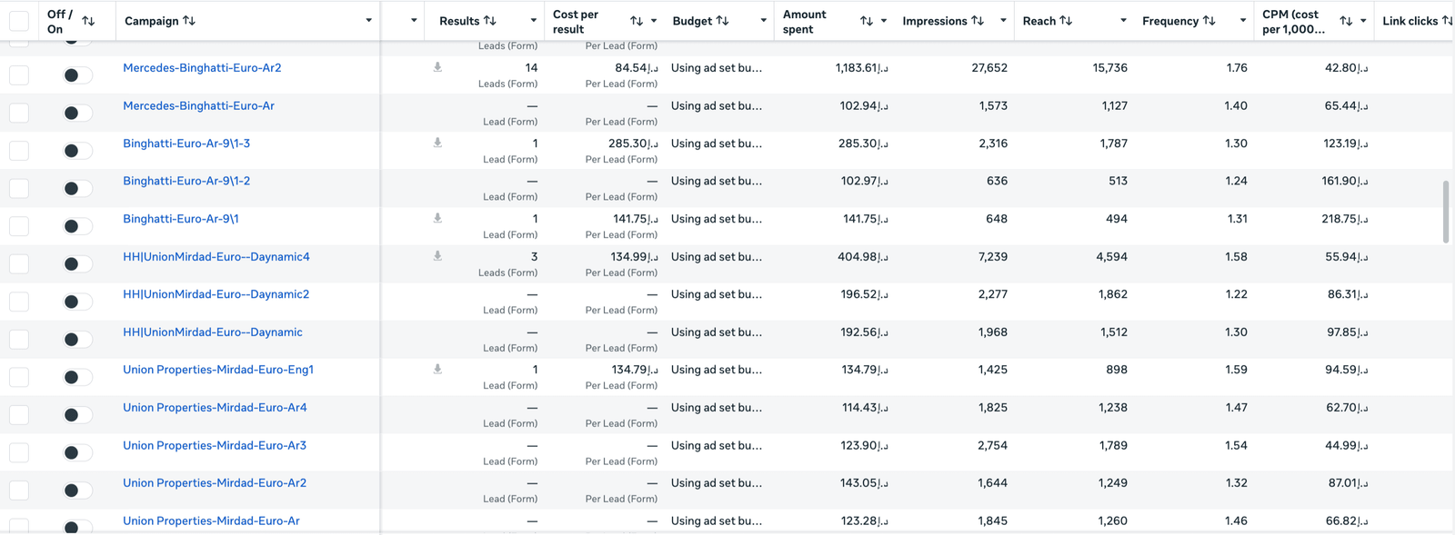The height and width of the screenshot is (535, 1455).
Task: Click the download icon in Mercedes-Binghatti-Euro-Ar2 row
Action: coord(437,67)
